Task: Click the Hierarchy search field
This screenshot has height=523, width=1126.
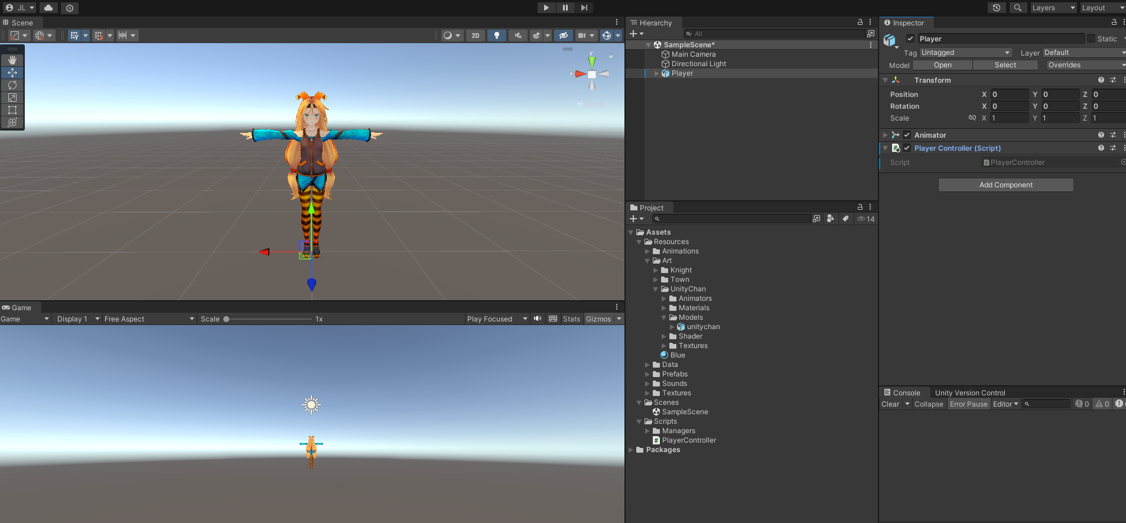Action: click(775, 34)
